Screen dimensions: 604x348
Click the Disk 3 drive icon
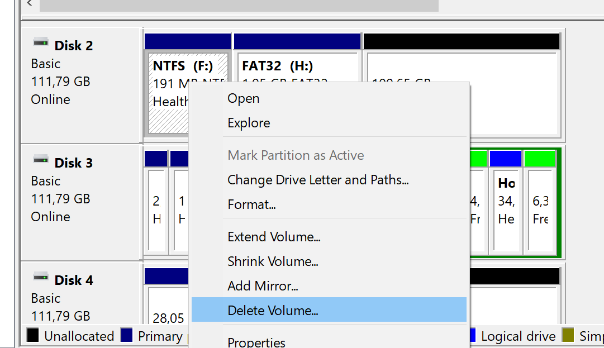(40, 159)
